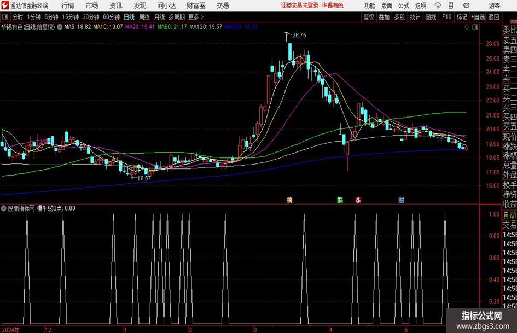Image resolution: width=517 pixels, height=333 pixels.
Task: Open the 多周期 multi-period view
Action: [x=177, y=17]
